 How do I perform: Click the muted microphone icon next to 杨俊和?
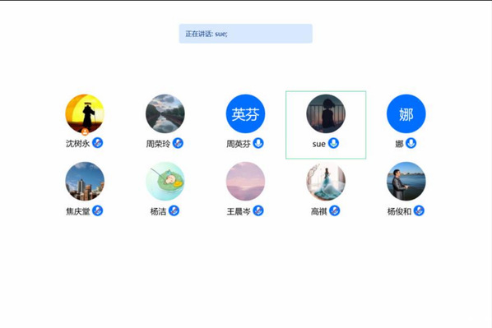419,210
